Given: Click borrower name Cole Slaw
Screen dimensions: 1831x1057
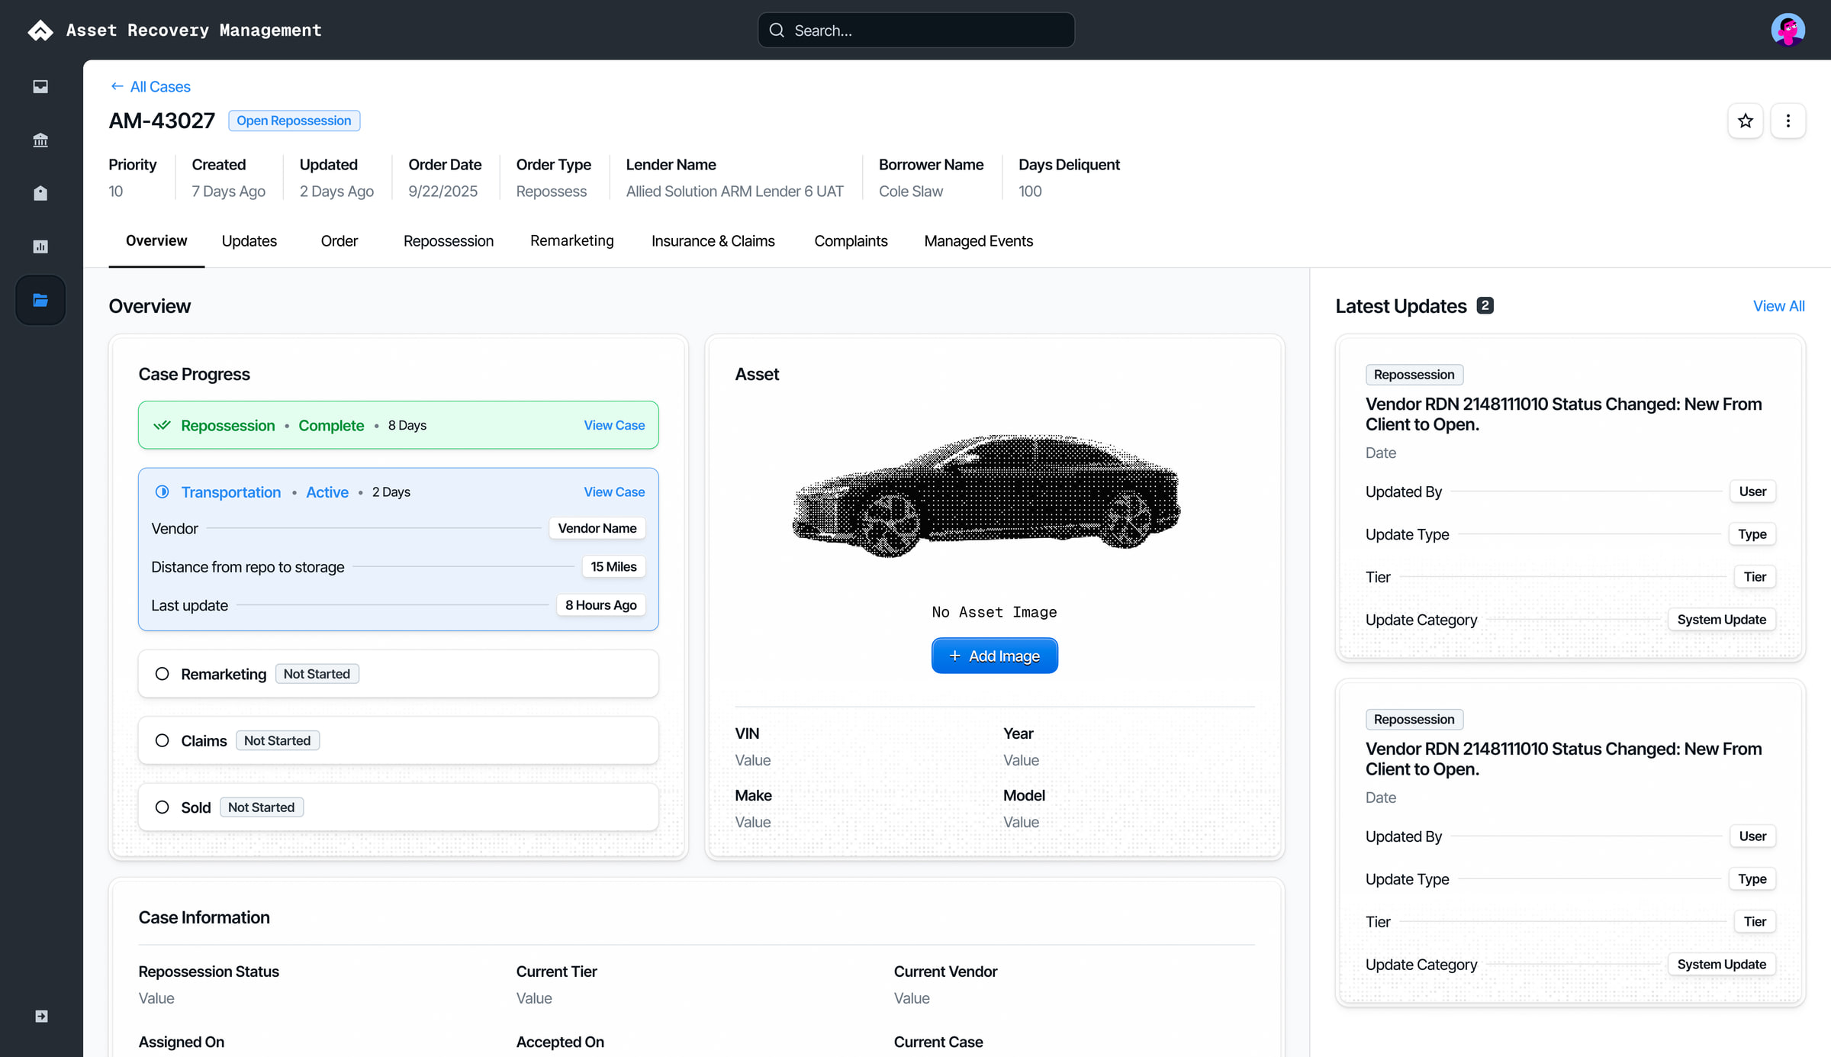Looking at the screenshot, I should click(911, 192).
